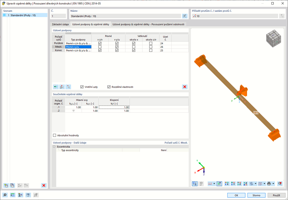Click the blue view/model icon in bottom bar
Screen dimensions: 288x200
28,195
